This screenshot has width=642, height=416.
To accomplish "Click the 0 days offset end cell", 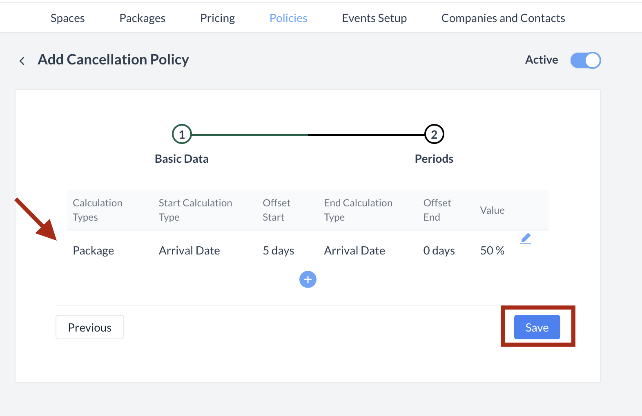I will click(x=439, y=250).
